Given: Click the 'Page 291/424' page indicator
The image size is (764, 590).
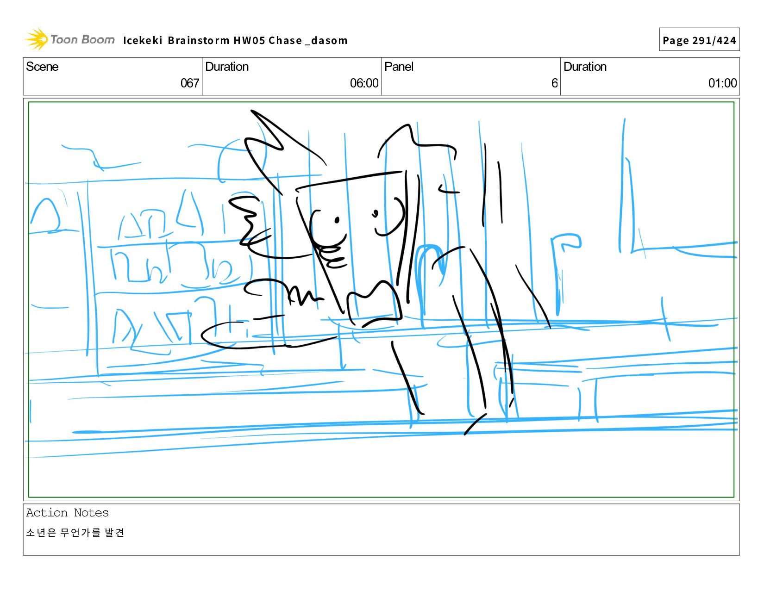Looking at the screenshot, I should pyautogui.click(x=699, y=40).
